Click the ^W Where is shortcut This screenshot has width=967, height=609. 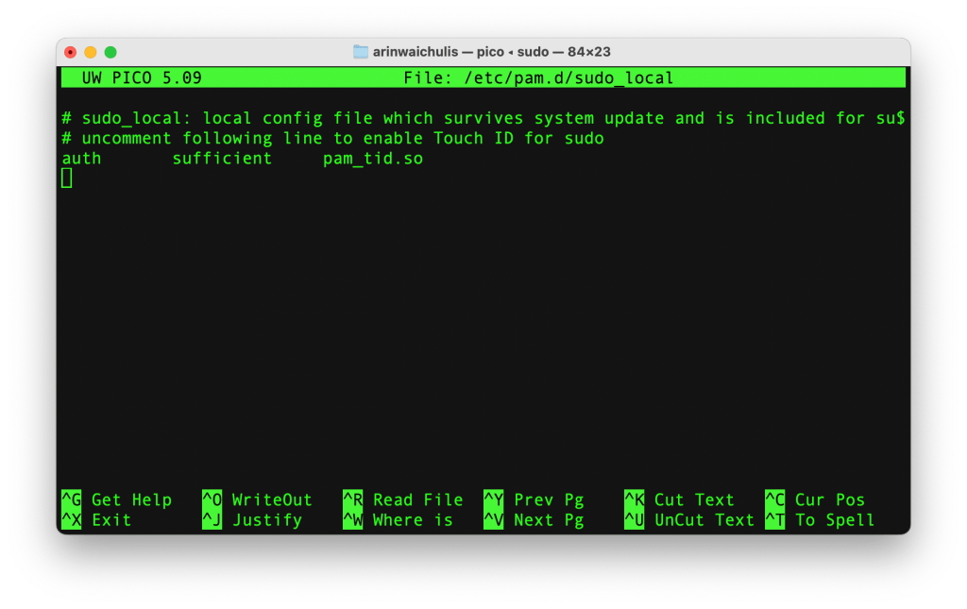point(399,519)
